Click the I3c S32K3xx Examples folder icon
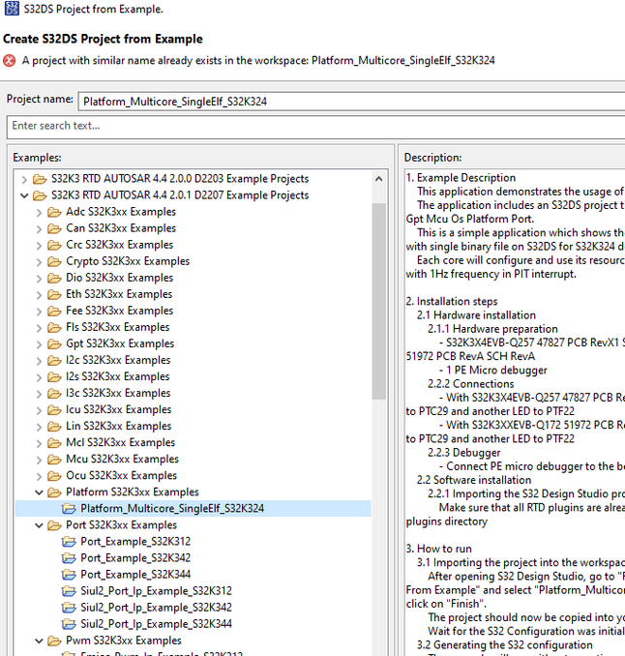The width and height of the screenshot is (625, 656). pyautogui.click(x=54, y=393)
